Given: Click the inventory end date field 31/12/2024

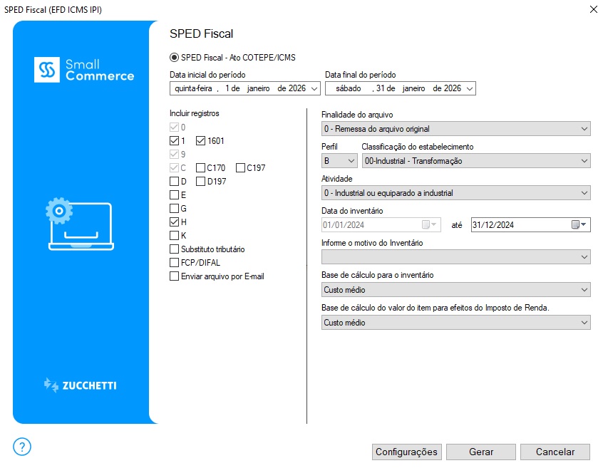Looking at the screenshot, I should 519,224.
